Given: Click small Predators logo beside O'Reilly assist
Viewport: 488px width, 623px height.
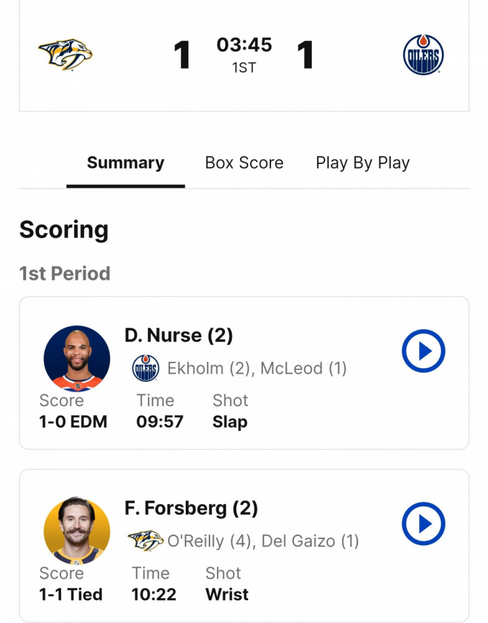Looking at the screenshot, I should click(145, 541).
